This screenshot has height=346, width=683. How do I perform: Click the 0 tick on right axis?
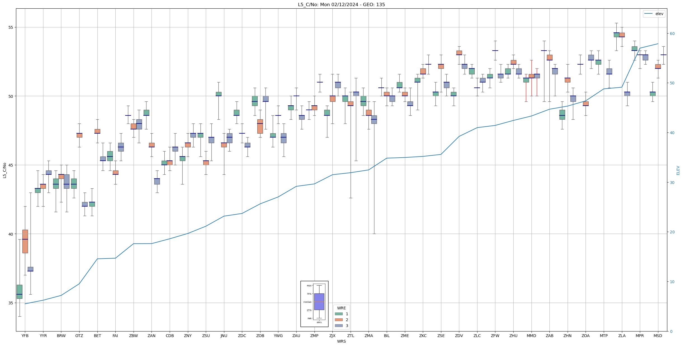click(x=671, y=331)
